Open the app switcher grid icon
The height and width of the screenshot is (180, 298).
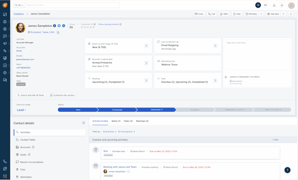5,176
